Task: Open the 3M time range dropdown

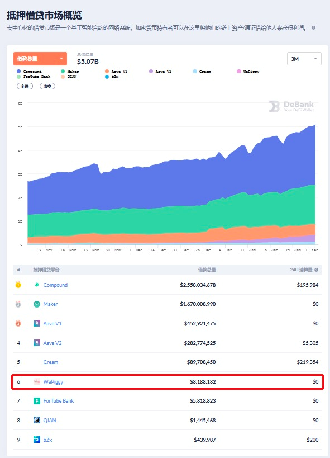Action: click(x=304, y=59)
